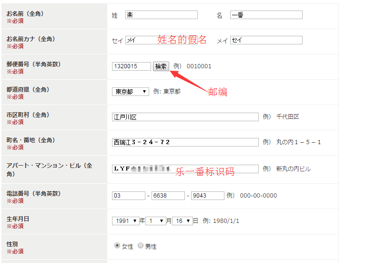Screen dimensions: 366x263
Task: Click the 町名・番地 address input field
Action: tap(185, 142)
